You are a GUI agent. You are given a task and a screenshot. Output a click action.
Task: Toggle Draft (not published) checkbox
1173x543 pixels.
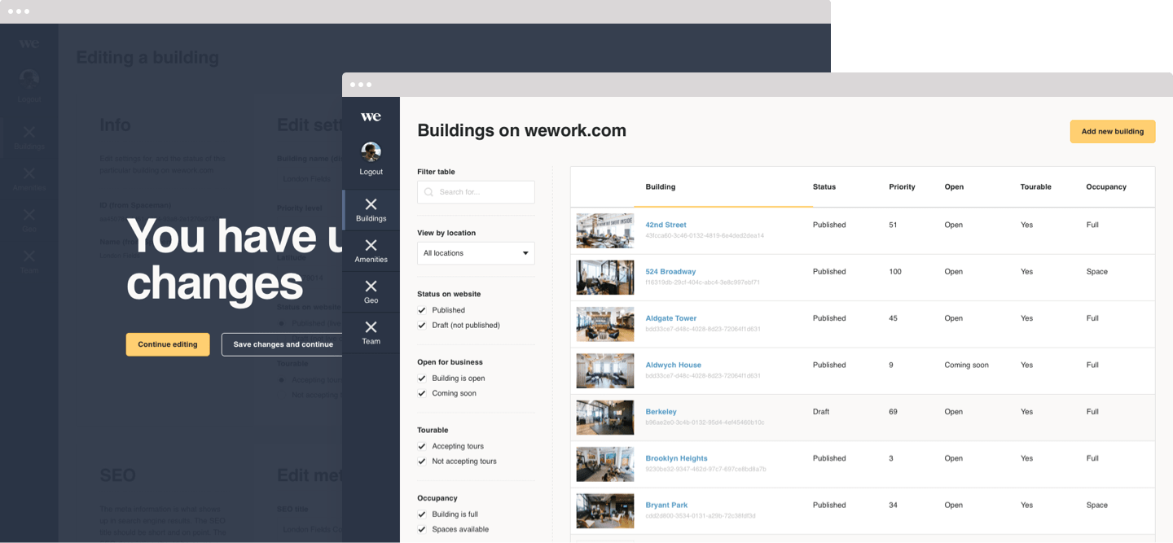422,325
